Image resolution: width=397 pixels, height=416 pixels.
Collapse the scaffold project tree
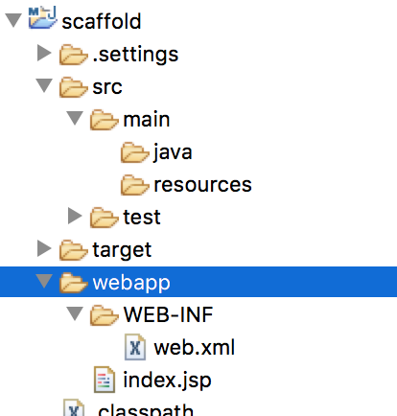[13, 20]
